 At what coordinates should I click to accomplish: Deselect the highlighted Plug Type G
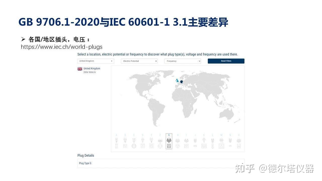tap(169, 141)
